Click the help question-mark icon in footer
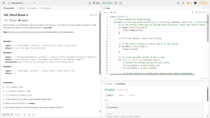Image resolution: width=210 pixels, height=118 pixels. point(34,115)
